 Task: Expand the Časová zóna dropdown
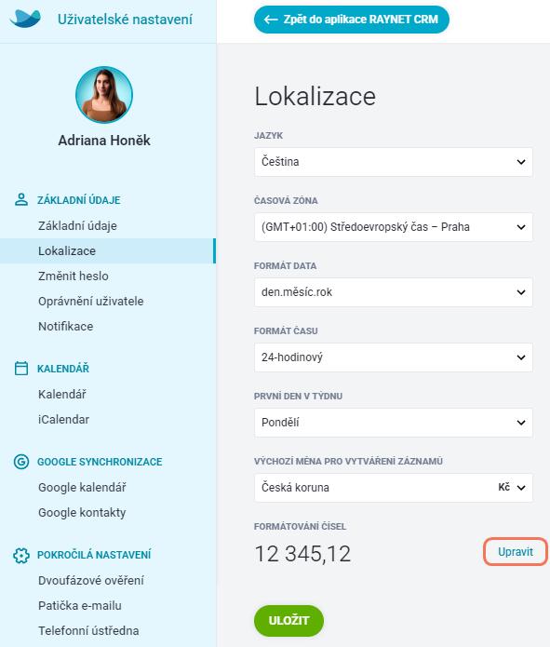pyautogui.click(x=394, y=227)
